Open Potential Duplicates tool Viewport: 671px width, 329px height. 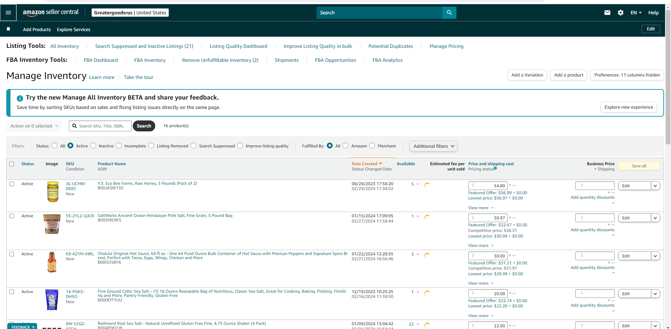pyautogui.click(x=391, y=46)
